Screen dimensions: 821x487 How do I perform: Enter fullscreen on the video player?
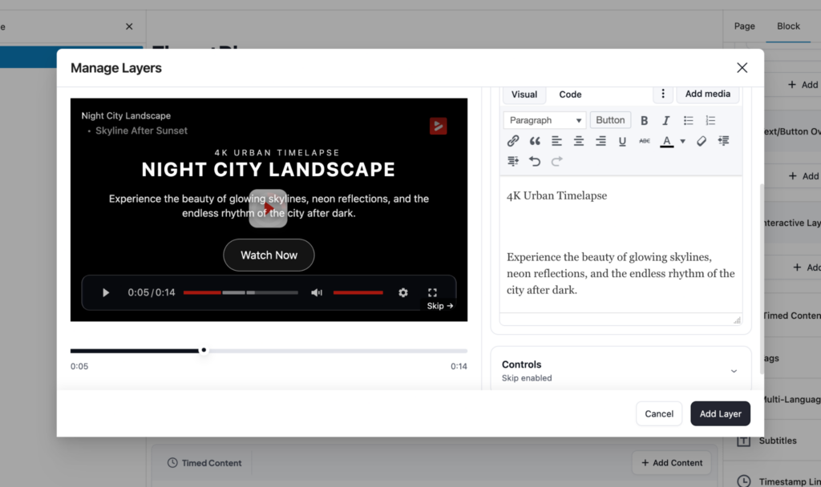(432, 292)
